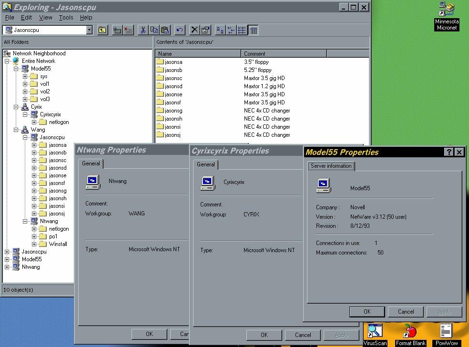The width and height of the screenshot is (469, 347).
Task: Switch to Large Icons view
Action: tap(220, 30)
